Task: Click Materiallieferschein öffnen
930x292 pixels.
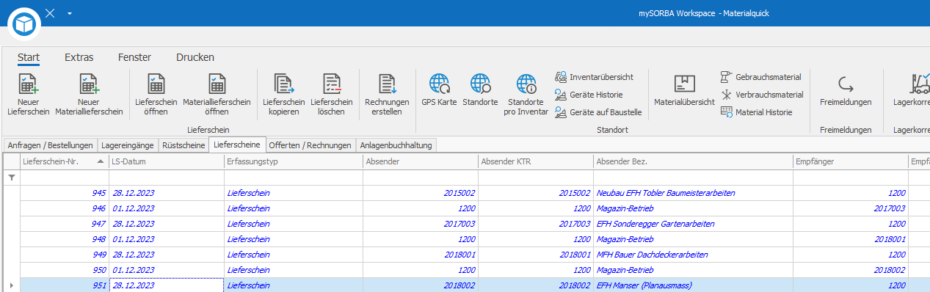Action: click(x=217, y=95)
